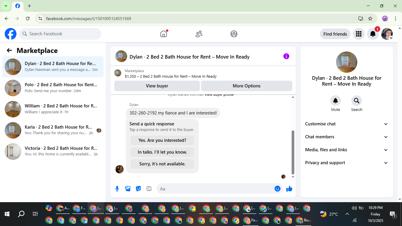Open the notifications bell
402x226 pixels.
[373, 34]
